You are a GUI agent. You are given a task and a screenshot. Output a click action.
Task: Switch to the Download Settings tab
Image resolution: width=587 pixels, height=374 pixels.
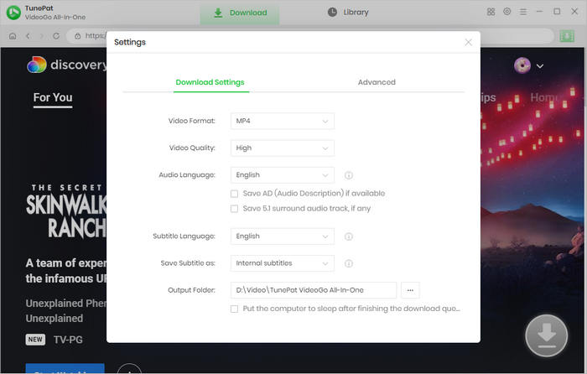[210, 82]
